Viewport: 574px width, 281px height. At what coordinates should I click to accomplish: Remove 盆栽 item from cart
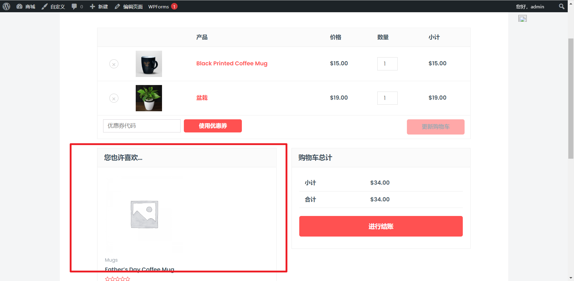click(114, 98)
